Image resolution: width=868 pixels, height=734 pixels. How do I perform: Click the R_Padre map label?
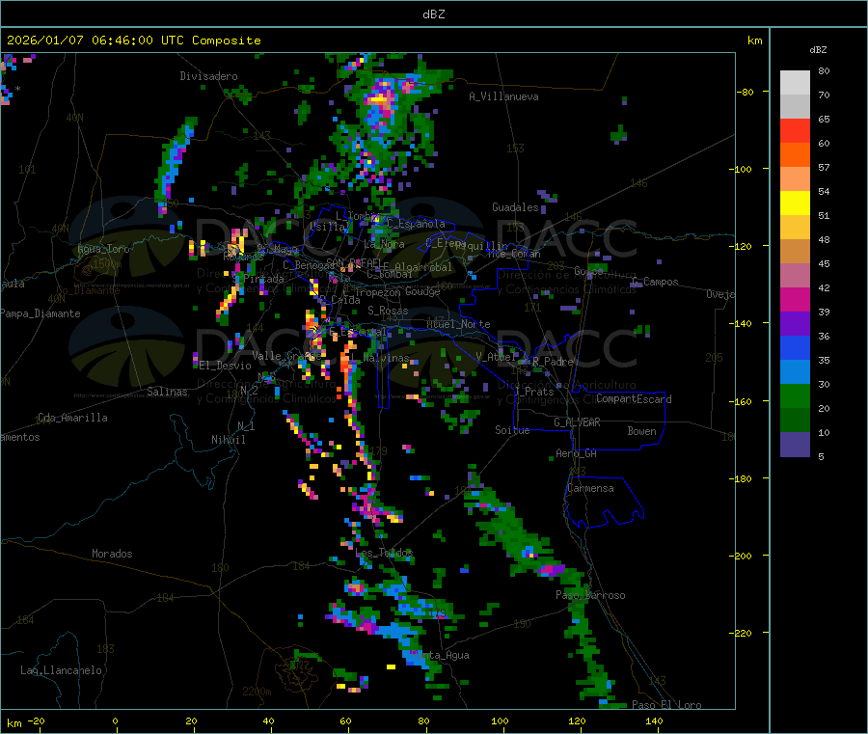[x=553, y=362]
